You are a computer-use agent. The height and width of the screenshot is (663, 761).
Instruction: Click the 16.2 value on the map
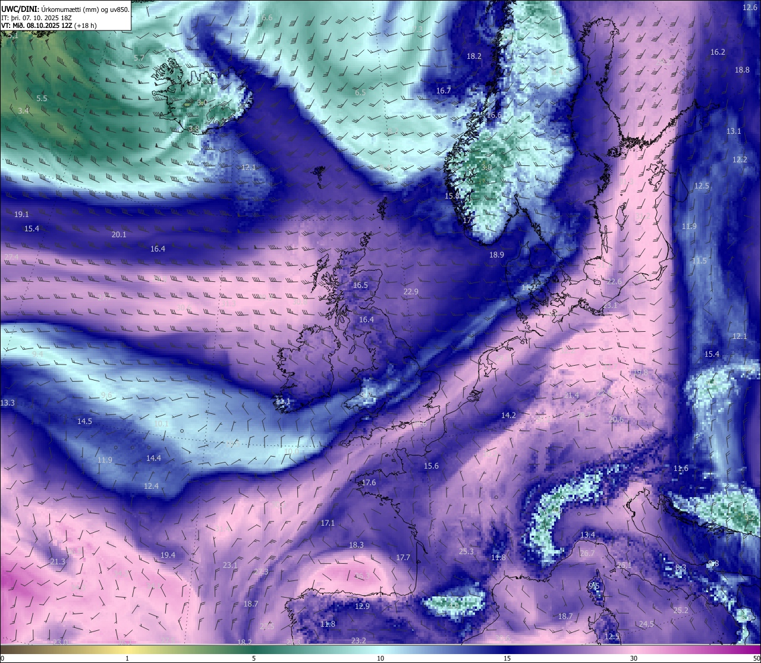coord(718,52)
